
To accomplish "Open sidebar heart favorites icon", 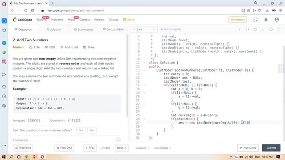I will pos(4,87).
